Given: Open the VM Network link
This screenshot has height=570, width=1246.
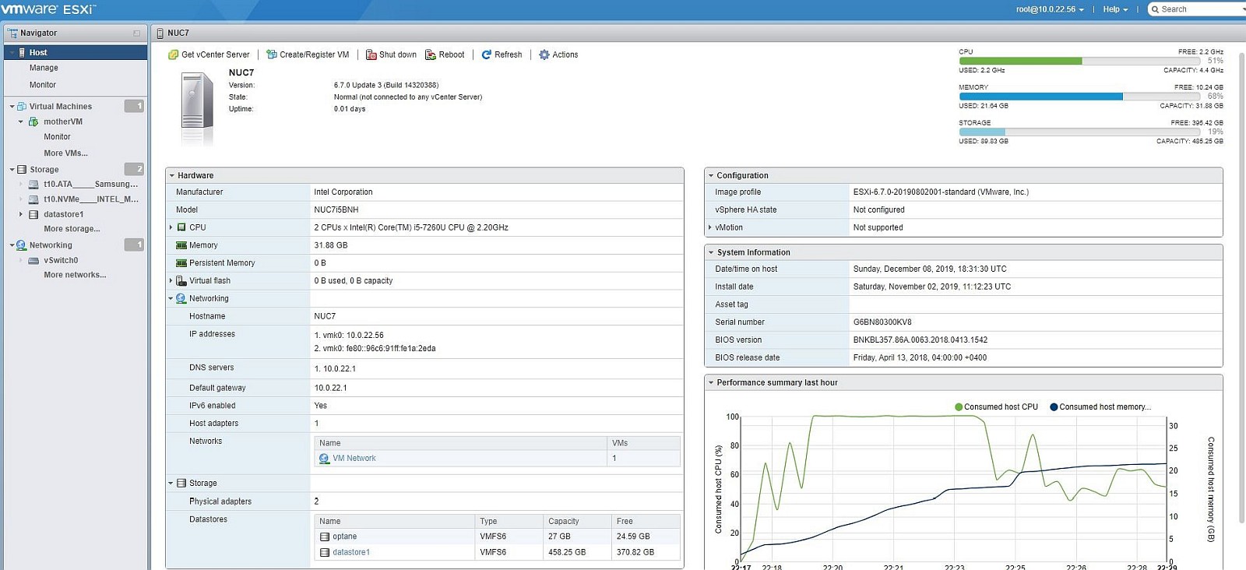Looking at the screenshot, I should [x=354, y=459].
